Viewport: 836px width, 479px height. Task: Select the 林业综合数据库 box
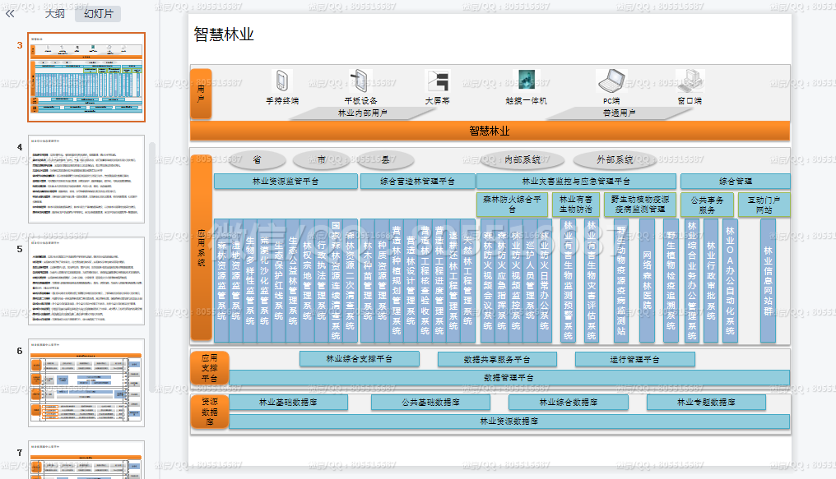click(x=569, y=403)
